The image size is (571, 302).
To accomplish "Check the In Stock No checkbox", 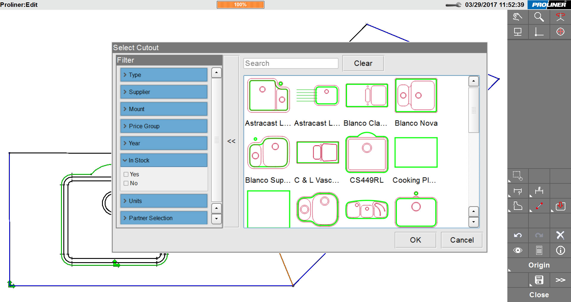I will click(x=126, y=183).
